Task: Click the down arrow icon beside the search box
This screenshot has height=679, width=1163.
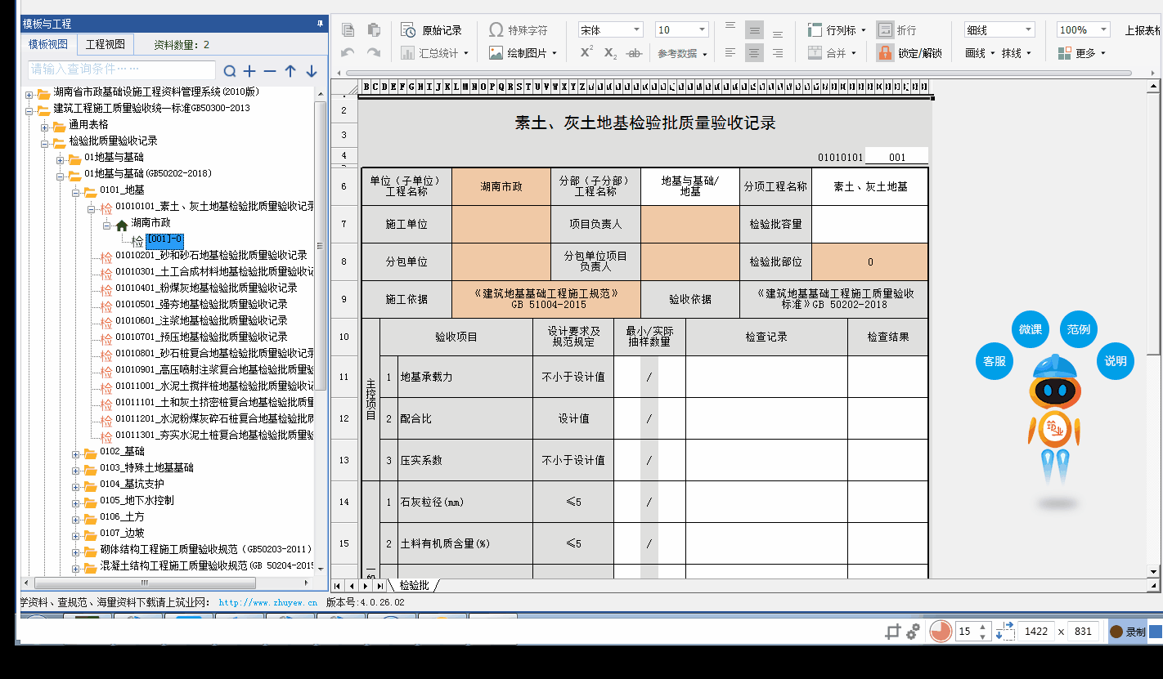Action: (x=311, y=71)
